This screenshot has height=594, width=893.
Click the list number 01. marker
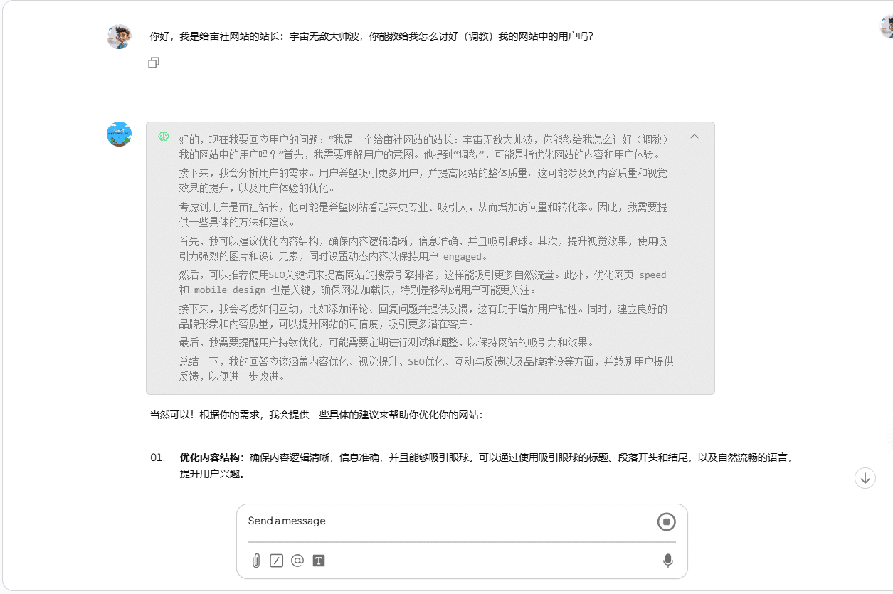click(x=157, y=457)
